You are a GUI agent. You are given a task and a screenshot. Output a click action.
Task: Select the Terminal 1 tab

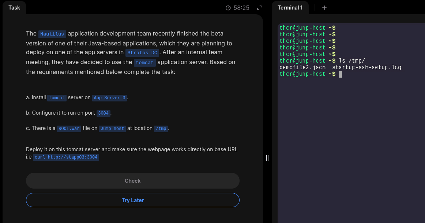pyautogui.click(x=290, y=8)
